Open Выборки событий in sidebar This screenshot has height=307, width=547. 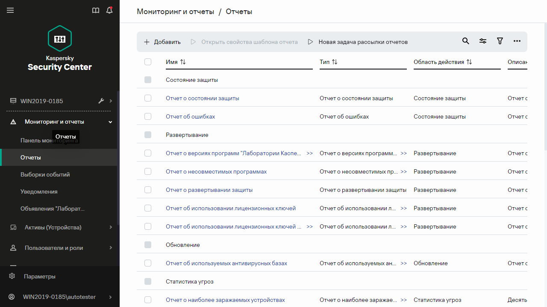[45, 174]
